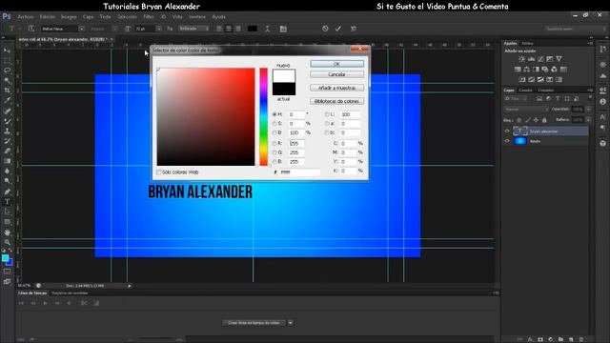Open the warped text options
Viewport: 610px width, 343px height.
tap(267, 29)
